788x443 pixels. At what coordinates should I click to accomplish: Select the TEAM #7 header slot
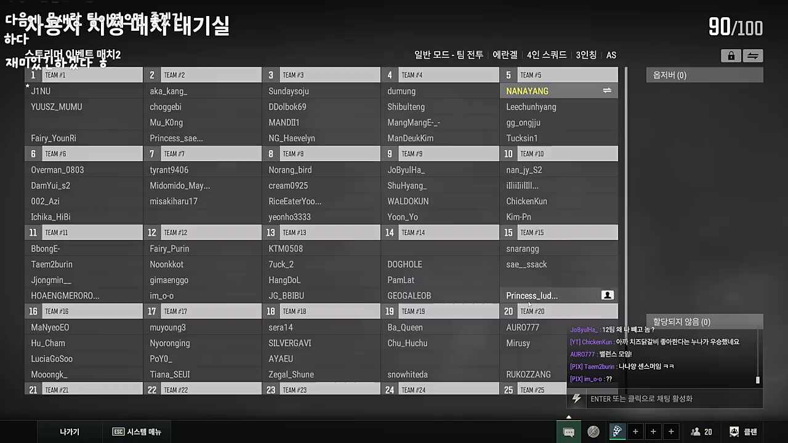coord(202,154)
